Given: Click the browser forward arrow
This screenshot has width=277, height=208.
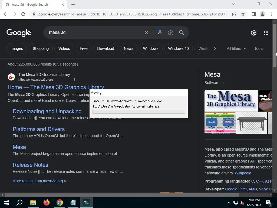Looking at the screenshot, I should pyautogui.click(x=15, y=14).
